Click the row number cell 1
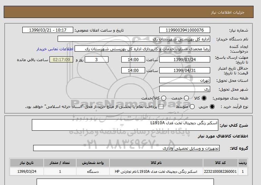Image resolution: width=261 pixels, height=185 pixels. [x=243, y=171]
